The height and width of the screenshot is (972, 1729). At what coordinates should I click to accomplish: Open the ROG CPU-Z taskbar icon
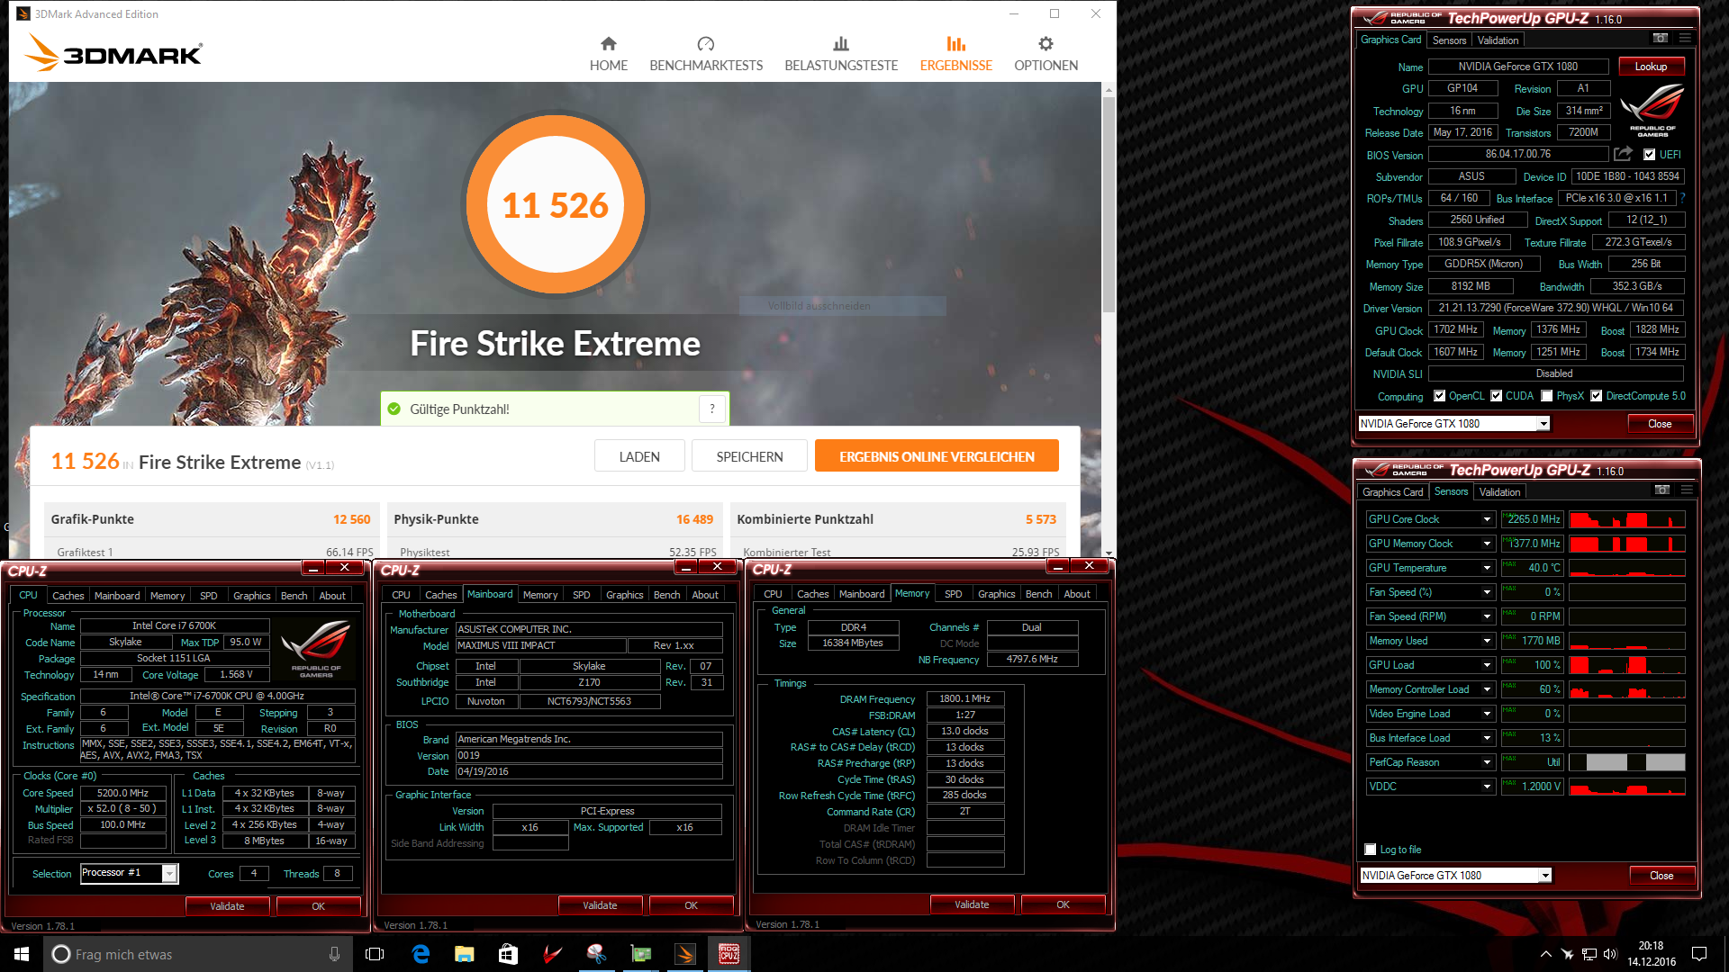(x=729, y=954)
